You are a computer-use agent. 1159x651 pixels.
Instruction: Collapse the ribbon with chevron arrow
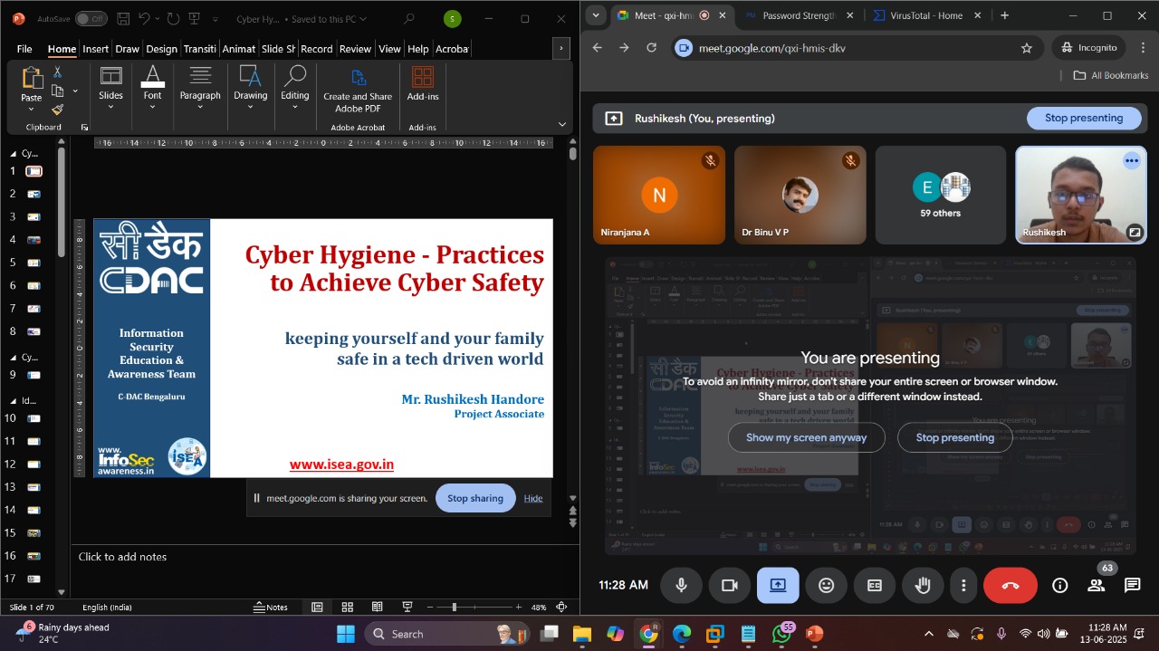pyautogui.click(x=562, y=124)
